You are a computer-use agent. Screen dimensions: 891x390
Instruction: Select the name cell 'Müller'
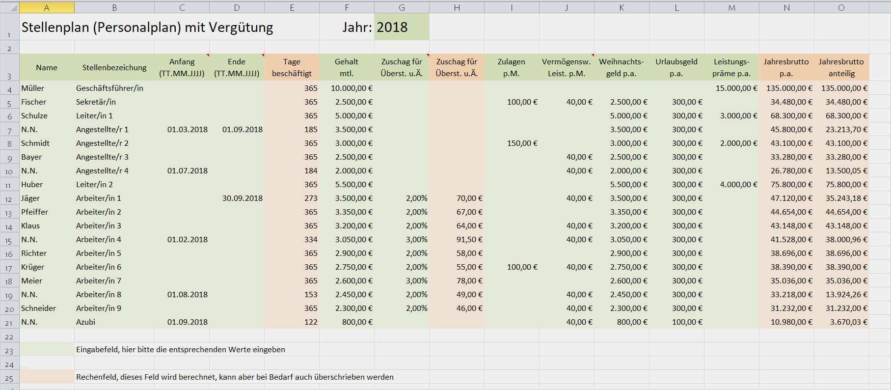click(x=47, y=88)
